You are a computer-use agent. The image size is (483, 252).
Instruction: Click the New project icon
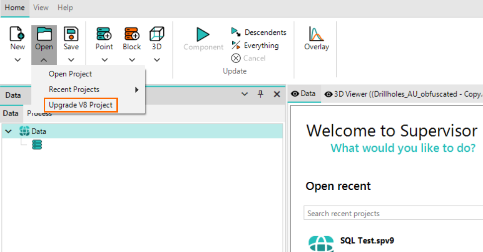pyautogui.click(x=17, y=34)
